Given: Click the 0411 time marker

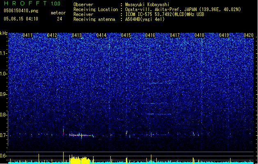Looking at the screenshot, I should (27, 35).
